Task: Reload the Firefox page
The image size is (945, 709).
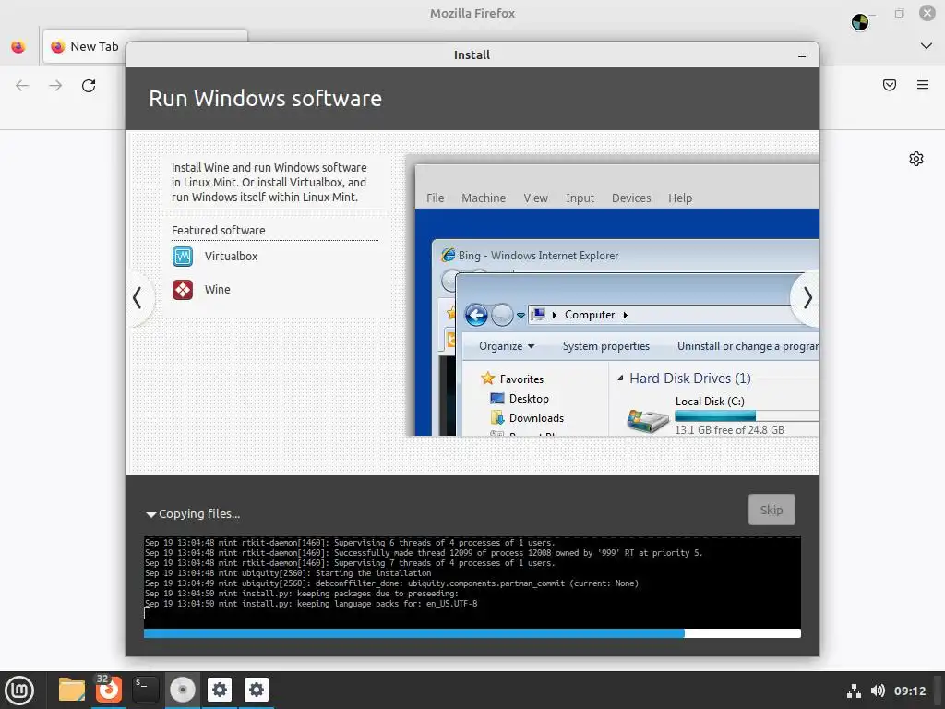Action: [x=89, y=86]
